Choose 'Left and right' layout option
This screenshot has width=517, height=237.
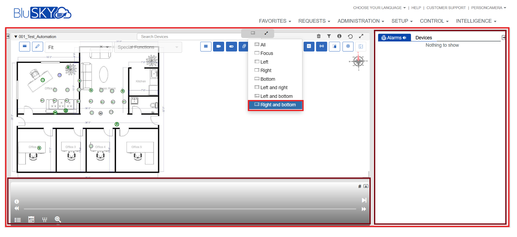274,87
